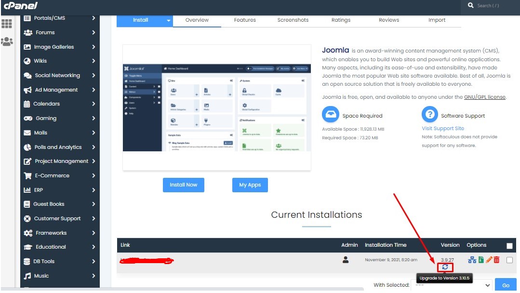Expand Mails using its chevron arrow

tap(93, 133)
